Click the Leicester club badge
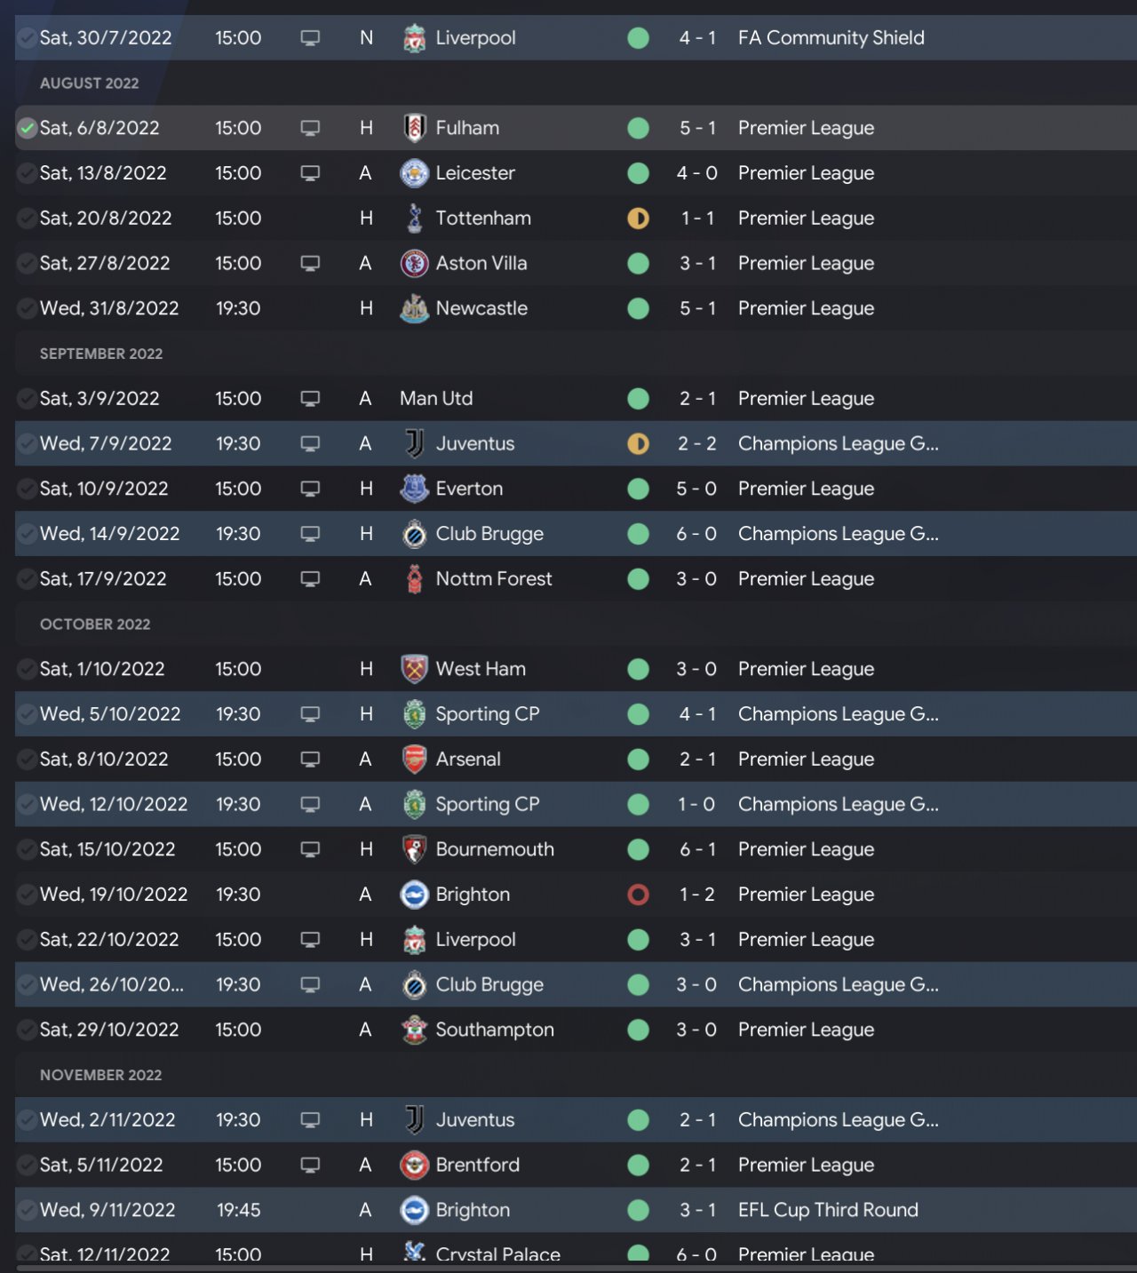 pyautogui.click(x=414, y=173)
